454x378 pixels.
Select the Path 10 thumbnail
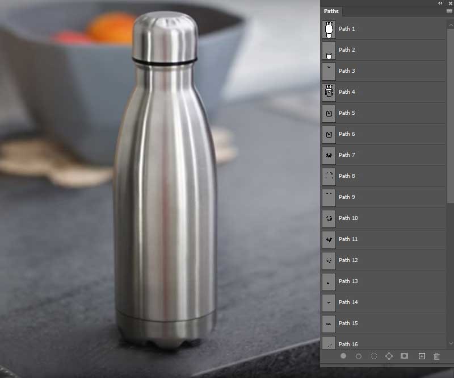click(x=329, y=218)
